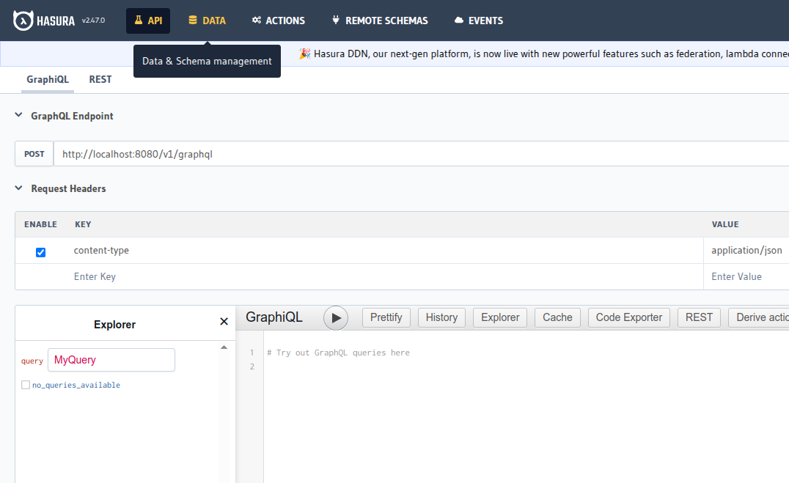Click the Hasura logo icon
Image resolution: width=789 pixels, height=483 pixels.
[x=23, y=21]
